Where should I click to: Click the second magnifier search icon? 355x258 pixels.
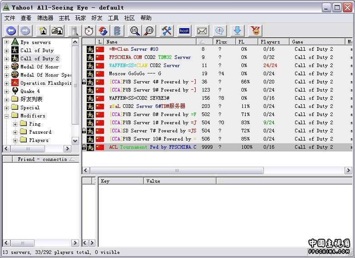pos(149,31)
